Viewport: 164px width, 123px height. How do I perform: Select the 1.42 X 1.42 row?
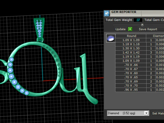tap(140, 53)
